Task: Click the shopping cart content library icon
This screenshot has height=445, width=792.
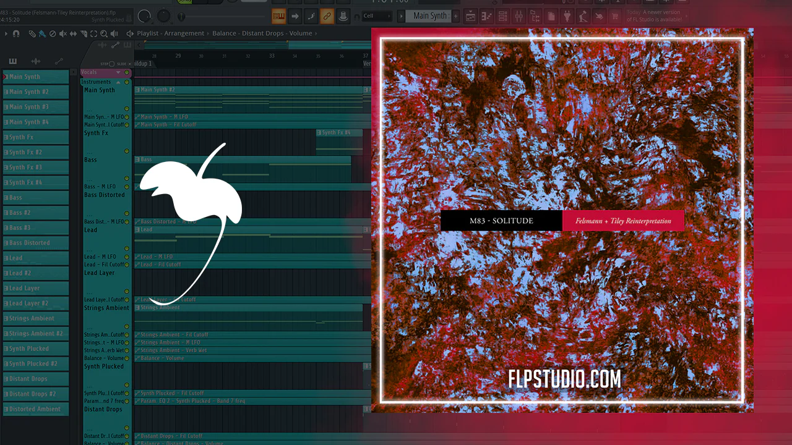Action: [x=614, y=16]
